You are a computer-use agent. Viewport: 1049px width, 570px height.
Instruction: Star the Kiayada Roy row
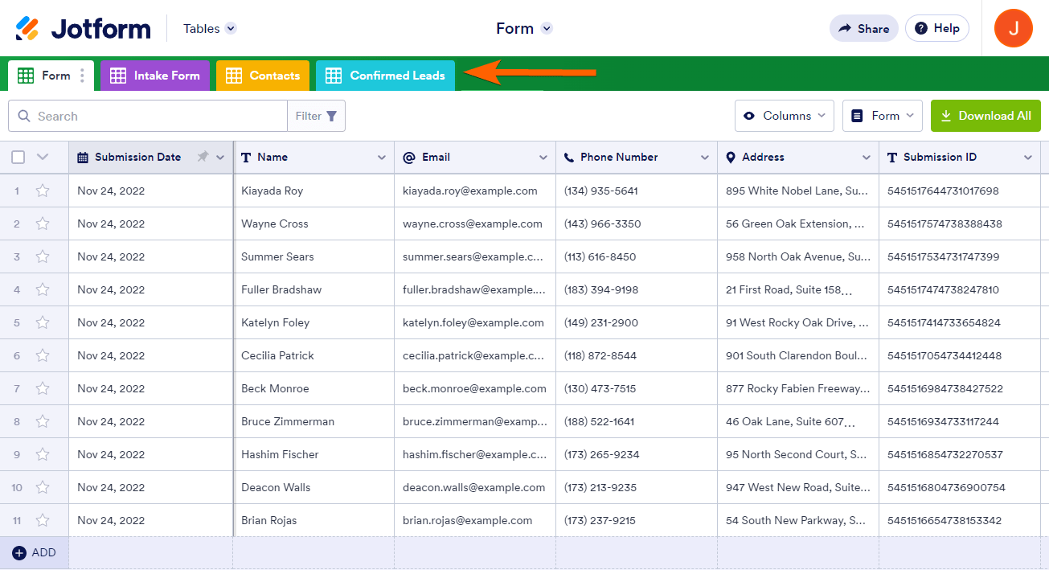point(43,191)
